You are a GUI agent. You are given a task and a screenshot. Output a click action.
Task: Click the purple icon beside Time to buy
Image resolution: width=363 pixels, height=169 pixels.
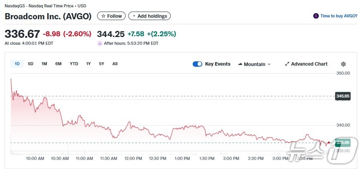click(316, 16)
